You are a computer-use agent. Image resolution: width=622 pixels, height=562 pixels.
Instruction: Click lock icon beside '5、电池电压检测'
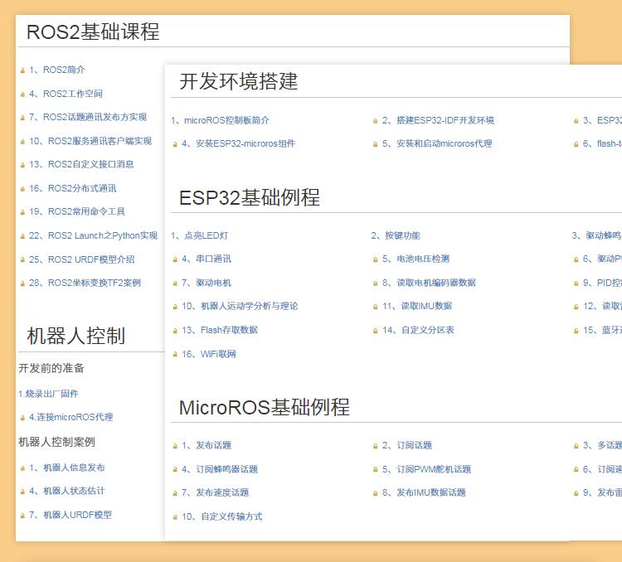[375, 259]
